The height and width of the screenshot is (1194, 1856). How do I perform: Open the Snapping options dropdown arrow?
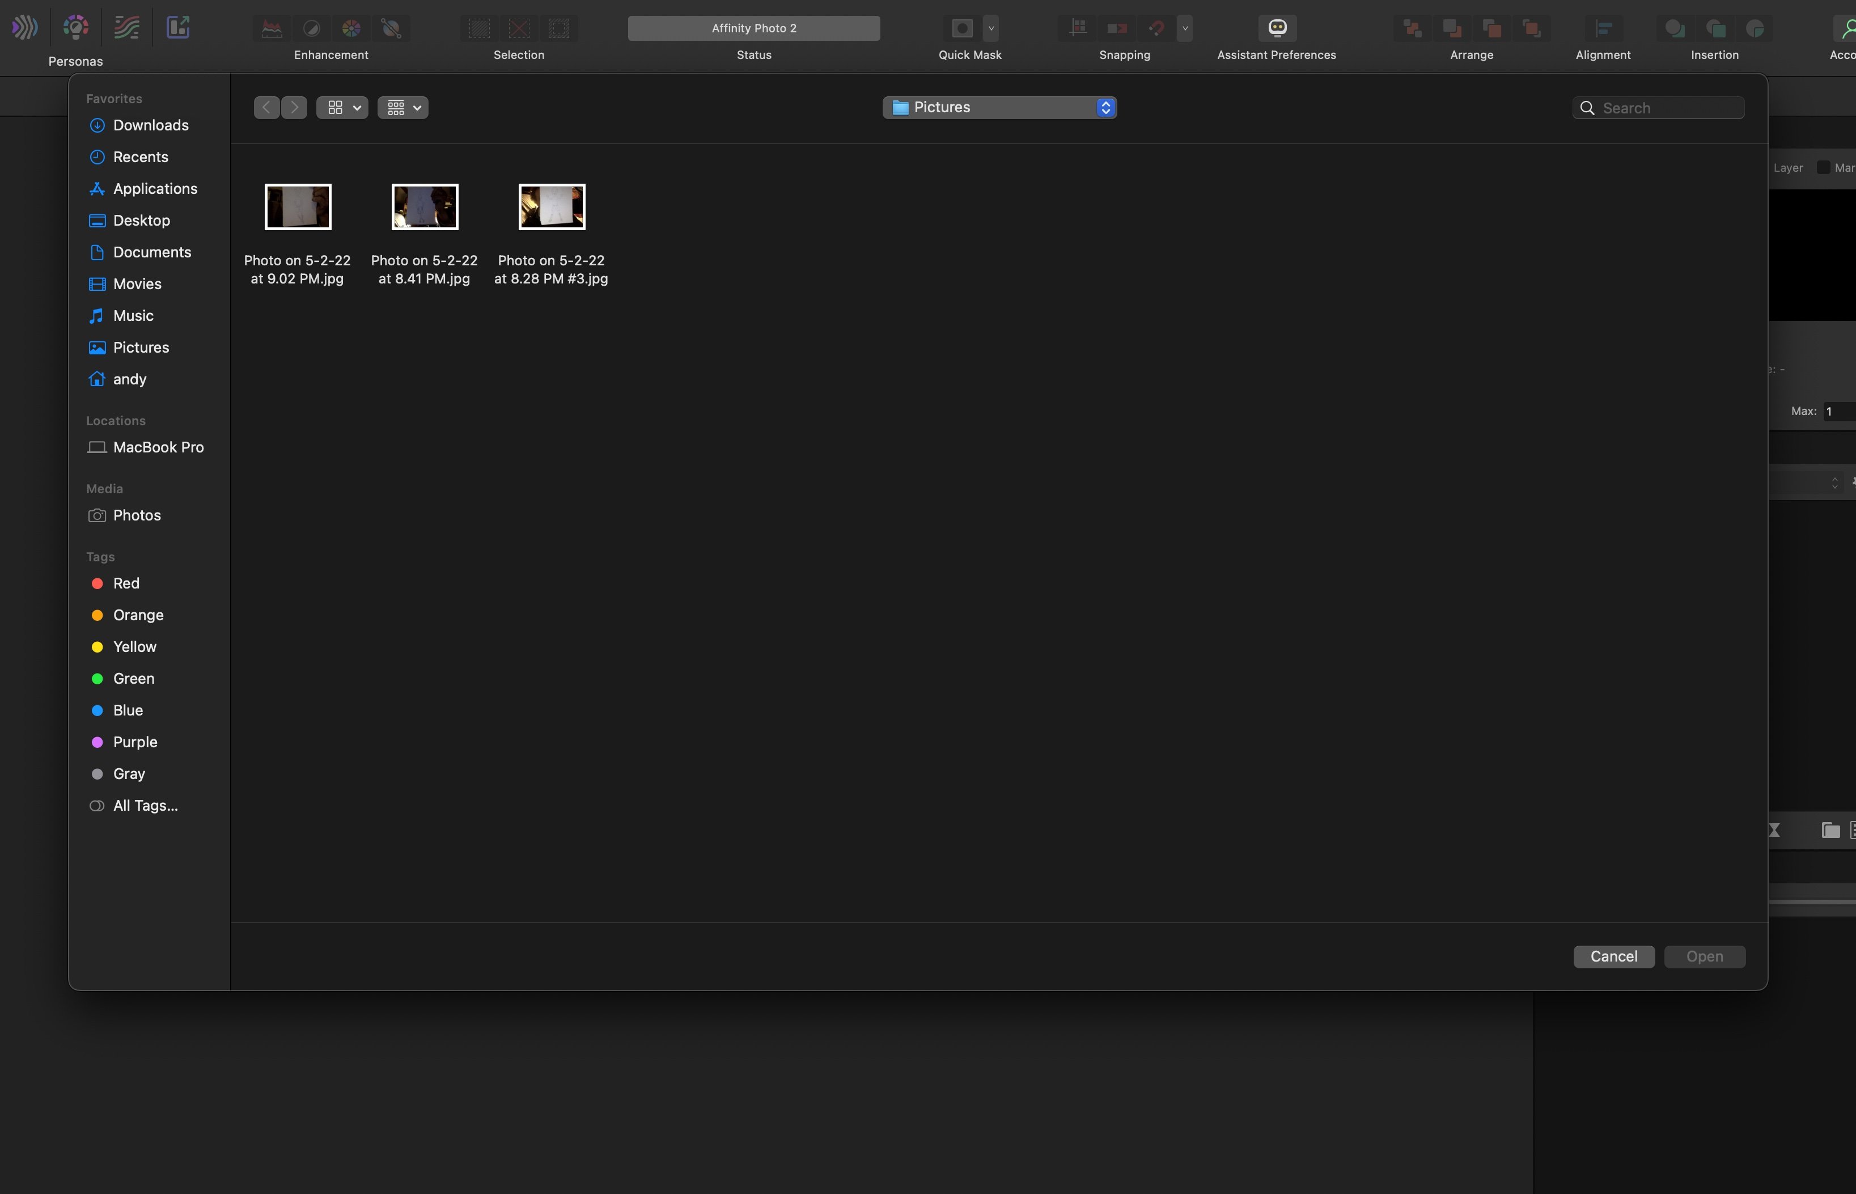(1185, 29)
